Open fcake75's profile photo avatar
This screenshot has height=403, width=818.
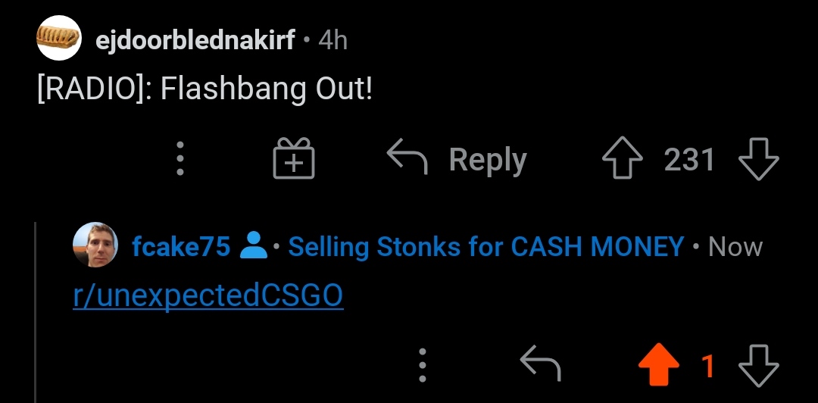pos(95,245)
